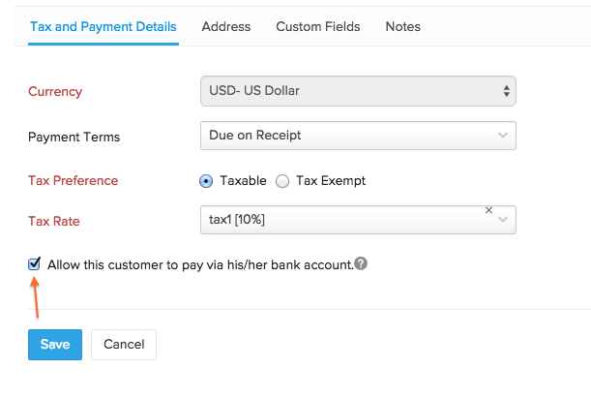The width and height of the screenshot is (591, 399).
Task: Click the chevron arrow in Payment Terms field
Action: pos(503,137)
